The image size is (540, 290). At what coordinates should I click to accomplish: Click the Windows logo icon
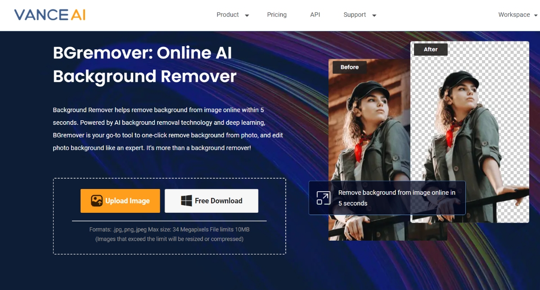coord(186,201)
